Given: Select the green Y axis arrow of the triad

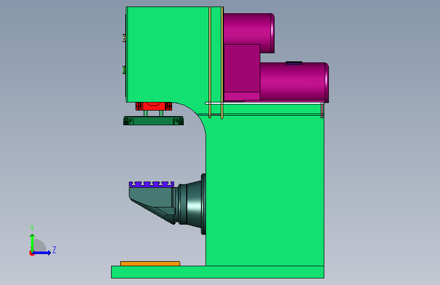Looking at the screenshot, I should pos(32,242).
